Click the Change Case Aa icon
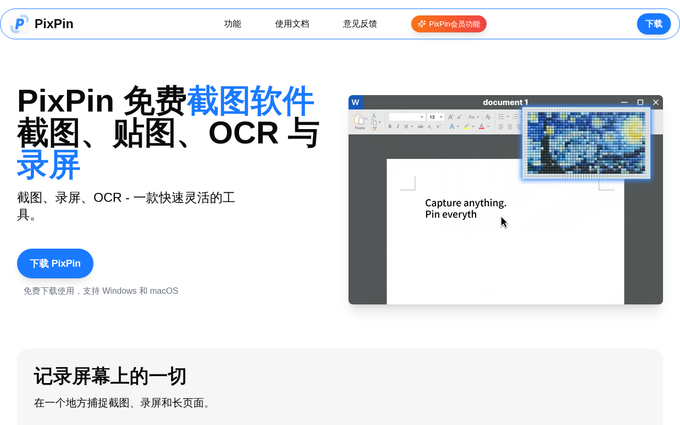The image size is (680, 425). (471, 117)
